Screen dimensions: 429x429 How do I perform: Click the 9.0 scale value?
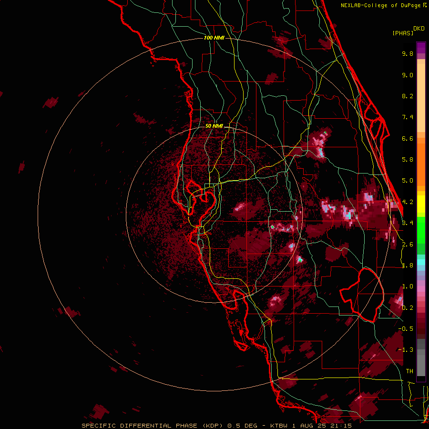408,75
